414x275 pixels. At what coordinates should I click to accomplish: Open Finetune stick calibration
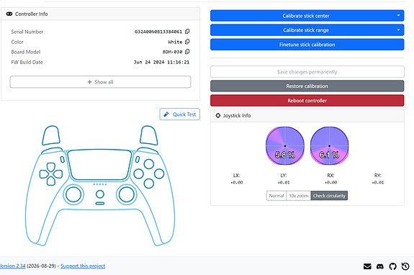coord(307,45)
